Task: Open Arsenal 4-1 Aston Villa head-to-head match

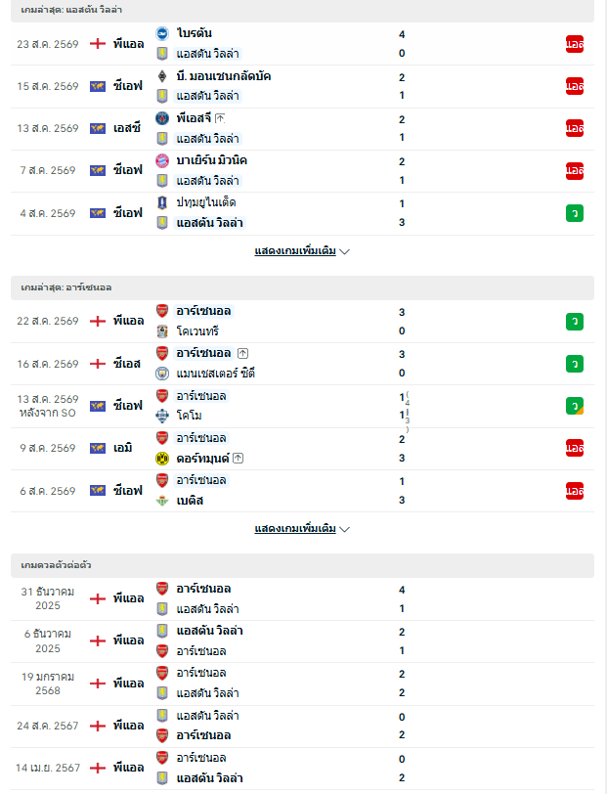Action: pyautogui.click(x=302, y=599)
